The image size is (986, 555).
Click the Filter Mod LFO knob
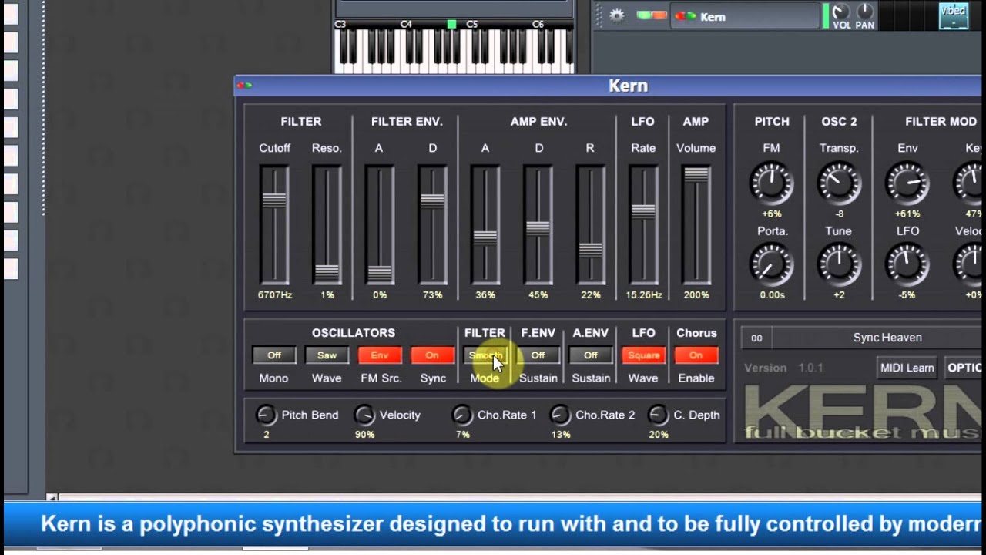point(907,264)
